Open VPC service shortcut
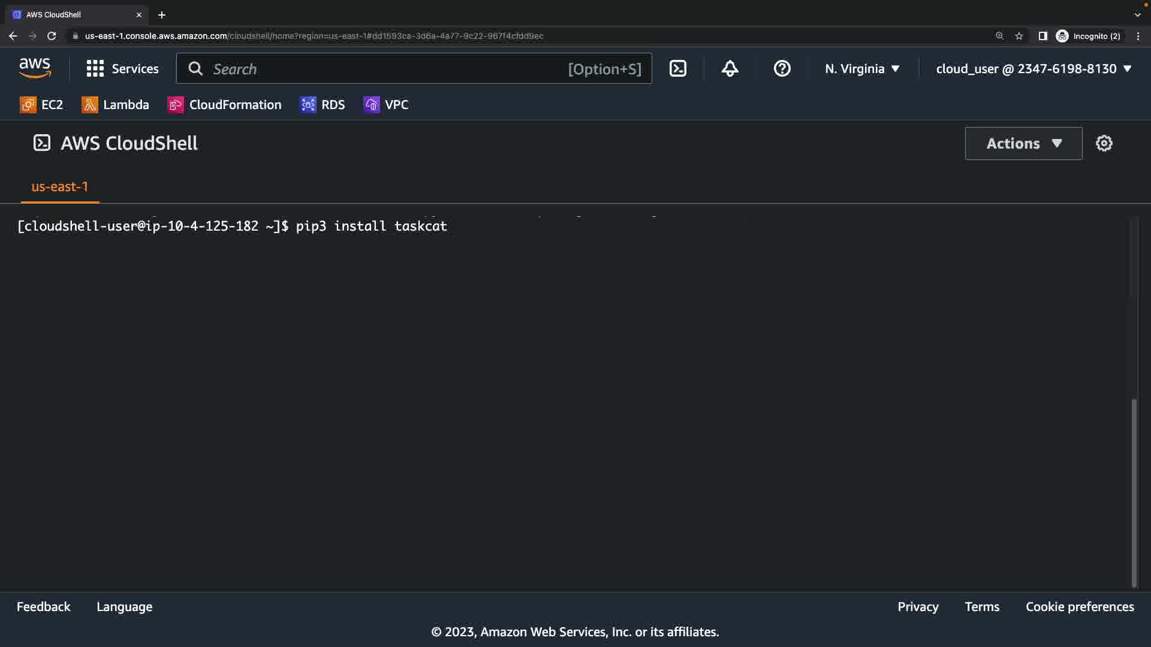This screenshot has width=1151, height=647. point(386,105)
